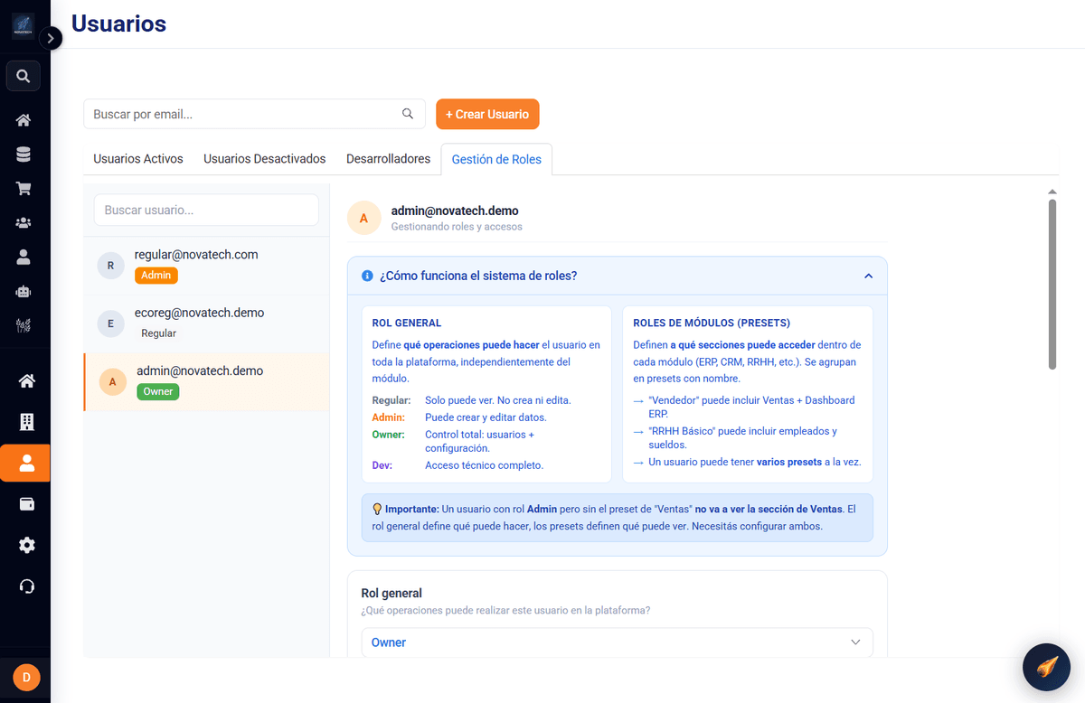Open the wallet icon section
The height and width of the screenshot is (703, 1085).
tap(26, 504)
